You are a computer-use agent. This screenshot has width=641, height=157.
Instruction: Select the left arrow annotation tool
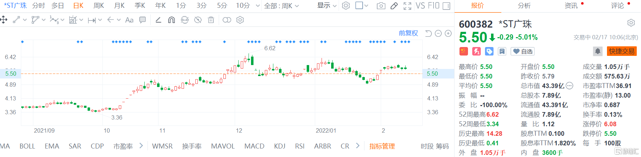(110, 20)
